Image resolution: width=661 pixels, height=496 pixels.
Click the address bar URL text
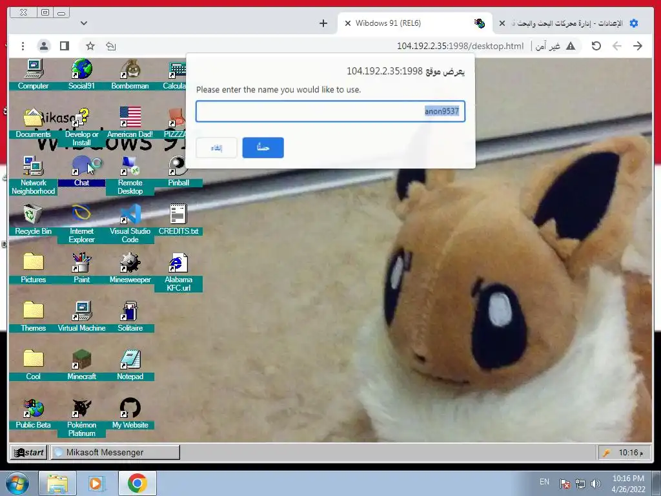460,46
